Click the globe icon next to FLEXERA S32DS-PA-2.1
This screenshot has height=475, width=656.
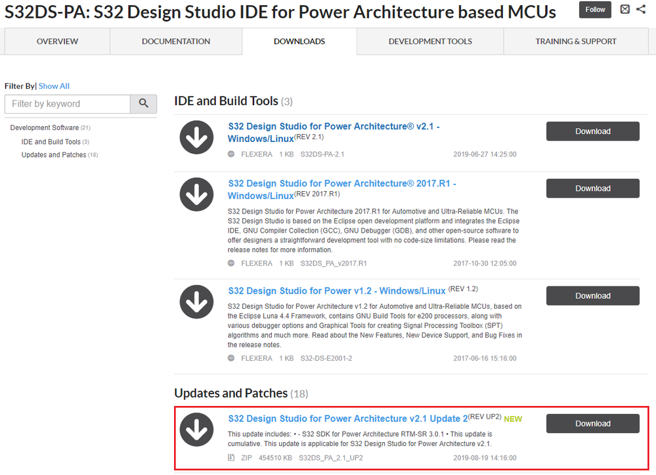(x=231, y=154)
